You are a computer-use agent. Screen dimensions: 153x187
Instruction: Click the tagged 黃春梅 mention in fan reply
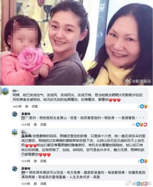pyautogui.click(x=27, y=136)
